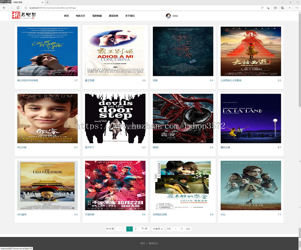Image resolution: width=301 pixels, height=250 pixels.
Task: Click the 何以为家 title link
Action: coord(22,147)
